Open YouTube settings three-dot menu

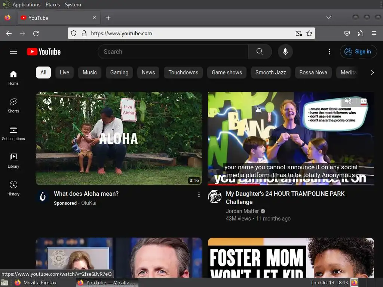[x=329, y=52]
